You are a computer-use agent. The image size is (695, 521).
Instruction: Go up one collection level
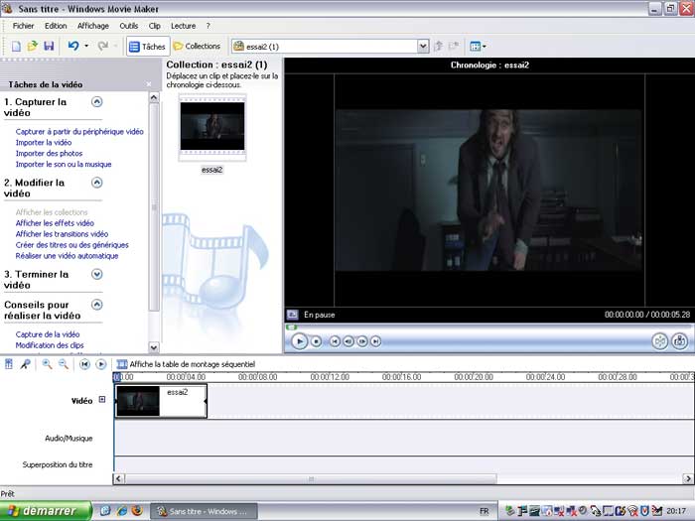(438, 46)
